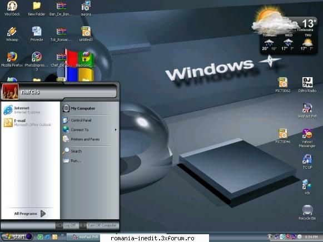Launch the aurora installer icon
Image resolution: width=323 pixels, height=242 pixels.
coord(86,8)
